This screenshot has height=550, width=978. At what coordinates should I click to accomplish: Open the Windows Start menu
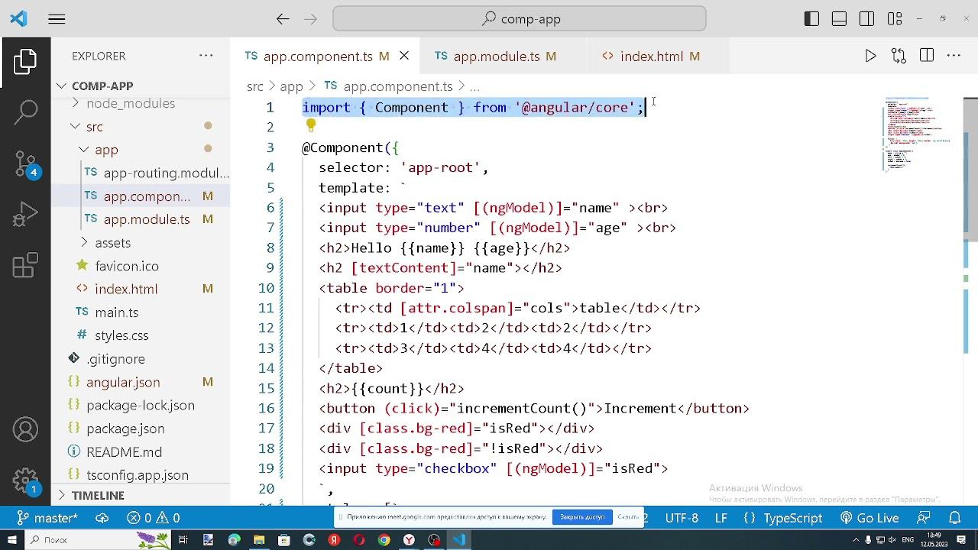click(x=12, y=540)
